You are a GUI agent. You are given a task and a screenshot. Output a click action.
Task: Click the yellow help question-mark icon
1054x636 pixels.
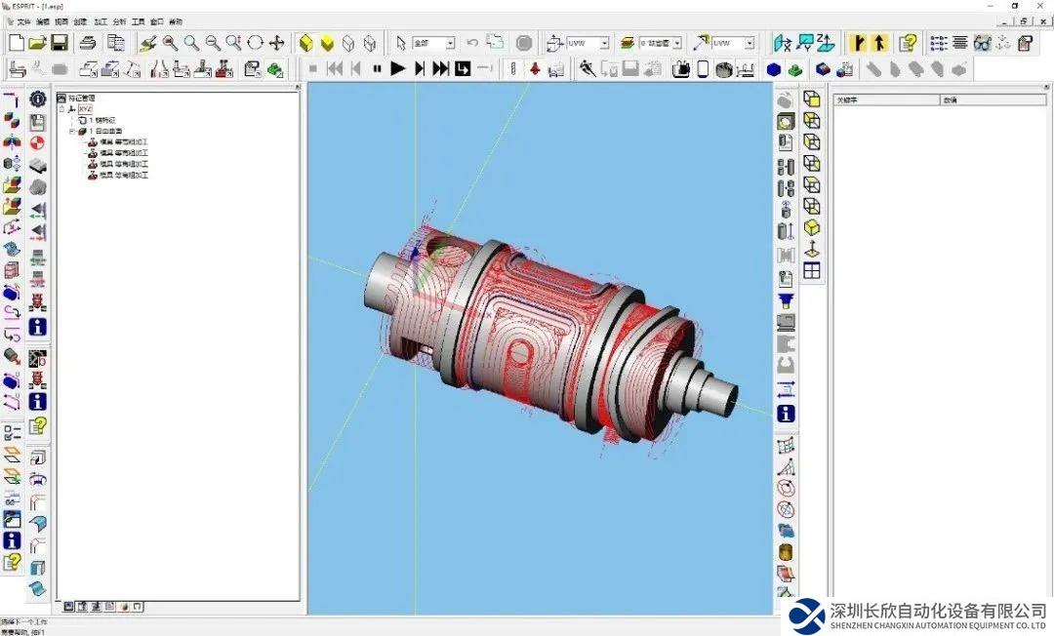tap(909, 43)
